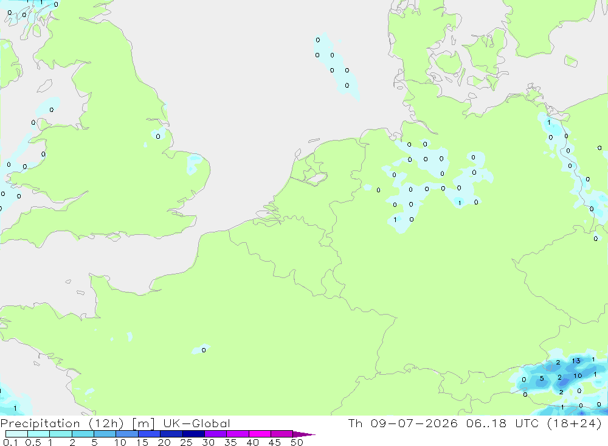Image resolution: width=608 pixels, height=446 pixels.
Task: Click the legend label "0.1"
Action: click(x=10, y=442)
